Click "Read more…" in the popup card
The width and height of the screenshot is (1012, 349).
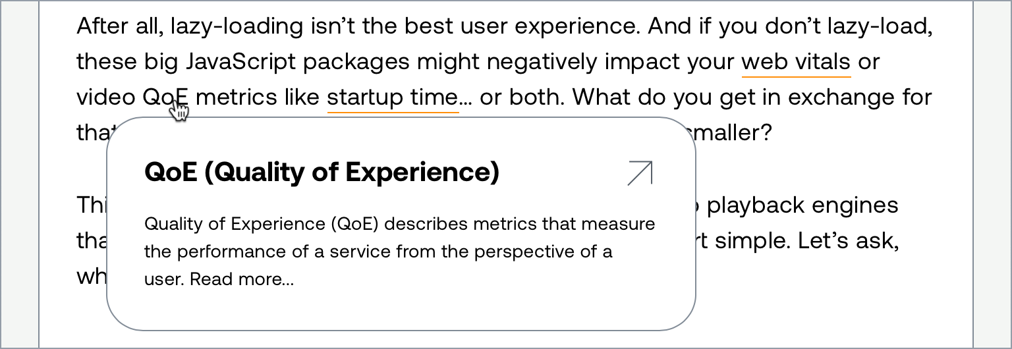click(x=242, y=280)
